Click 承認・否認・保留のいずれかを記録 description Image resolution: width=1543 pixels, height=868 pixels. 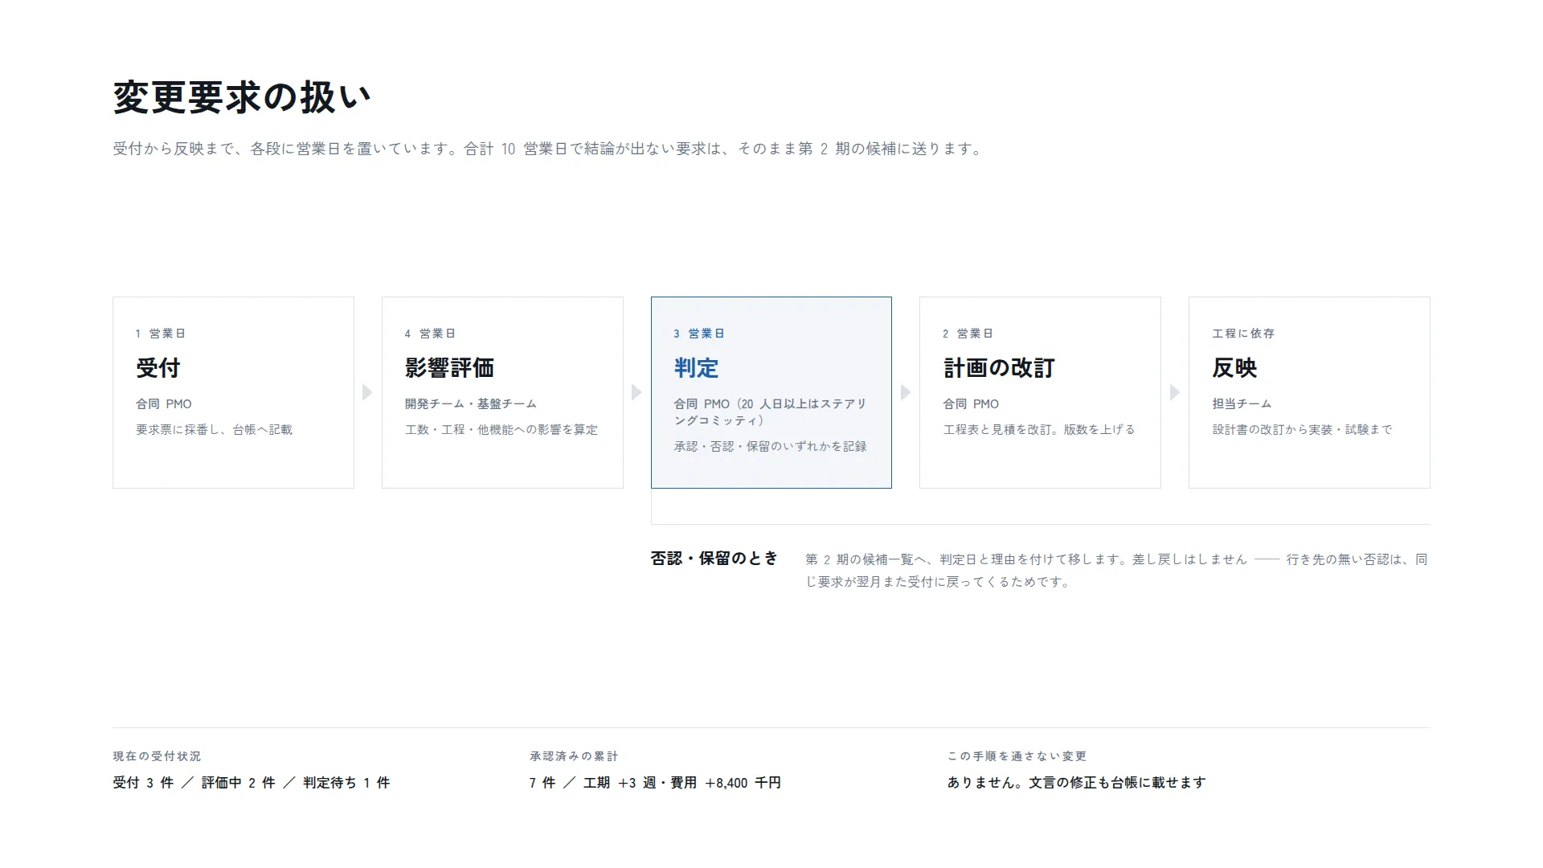(x=770, y=447)
